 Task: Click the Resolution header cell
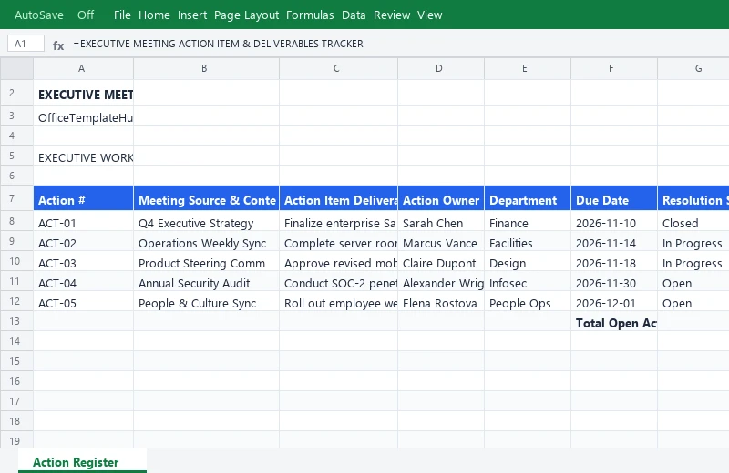tap(693, 198)
